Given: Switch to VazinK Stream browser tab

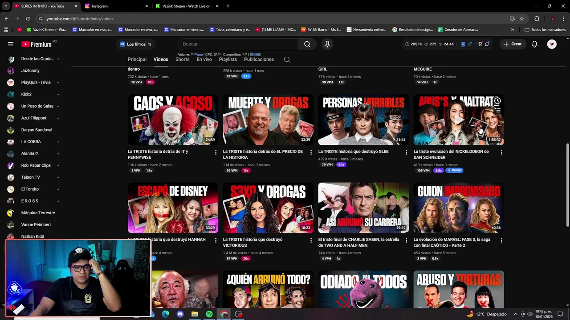Looking at the screenshot, I should pyautogui.click(x=186, y=6).
